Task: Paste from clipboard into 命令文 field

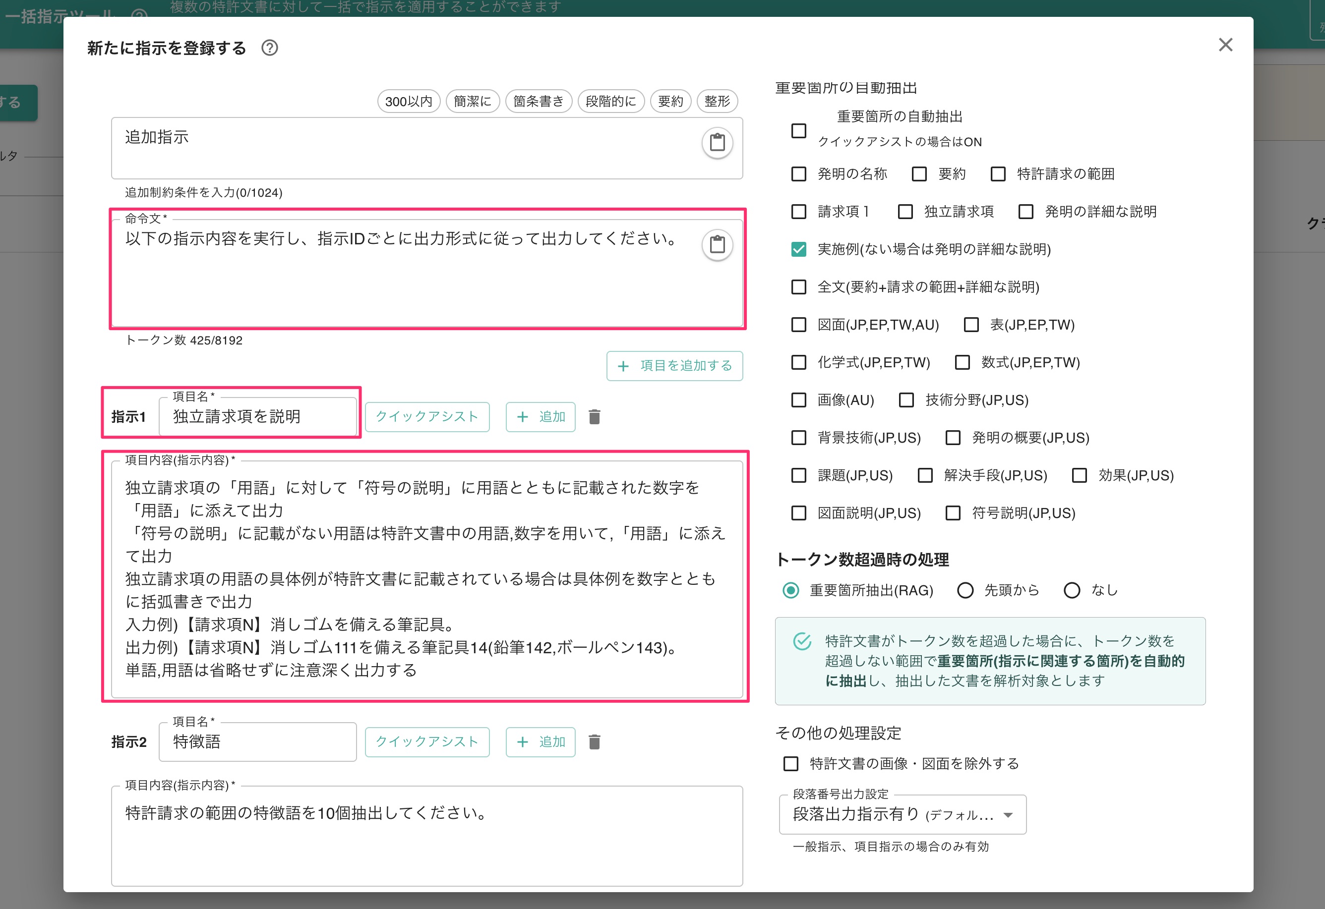Action: coord(717,245)
